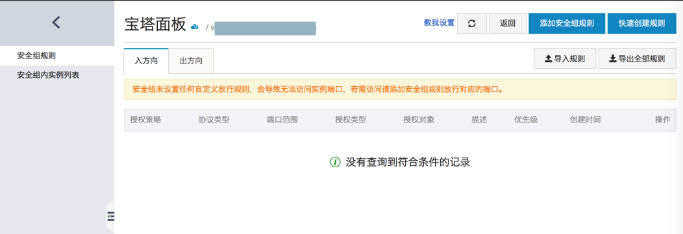The height and width of the screenshot is (234, 683).
Task: Click the yellow warning notice about 安全组未设置
Action: point(400,89)
